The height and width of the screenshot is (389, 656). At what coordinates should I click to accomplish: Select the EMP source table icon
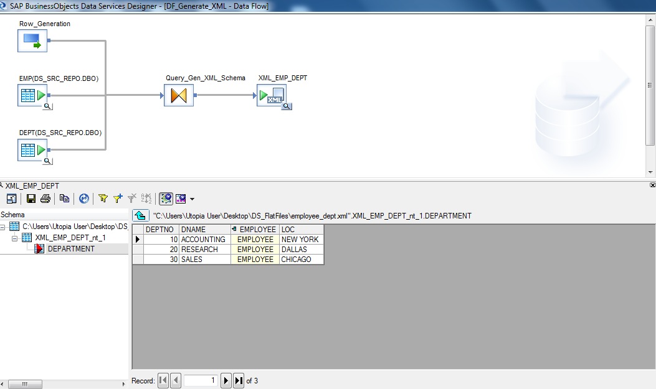coord(32,95)
